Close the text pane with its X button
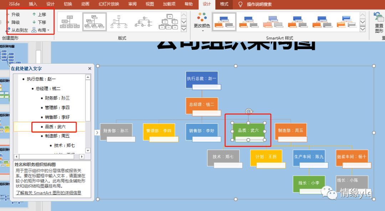The image size is (385, 211). (89, 68)
